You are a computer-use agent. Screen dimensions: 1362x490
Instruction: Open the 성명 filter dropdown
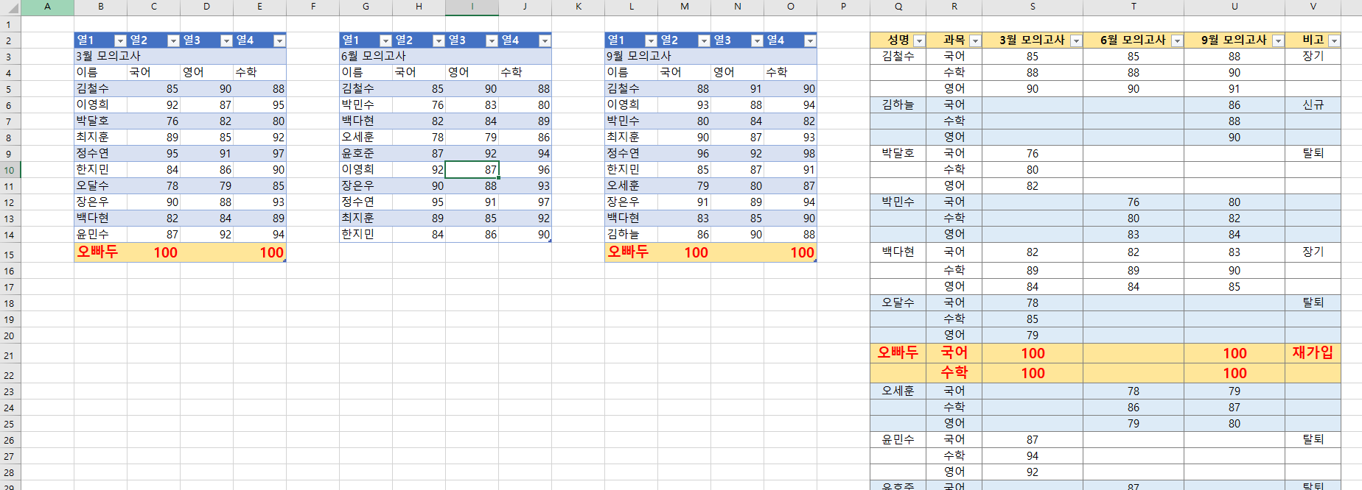[919, 40]
